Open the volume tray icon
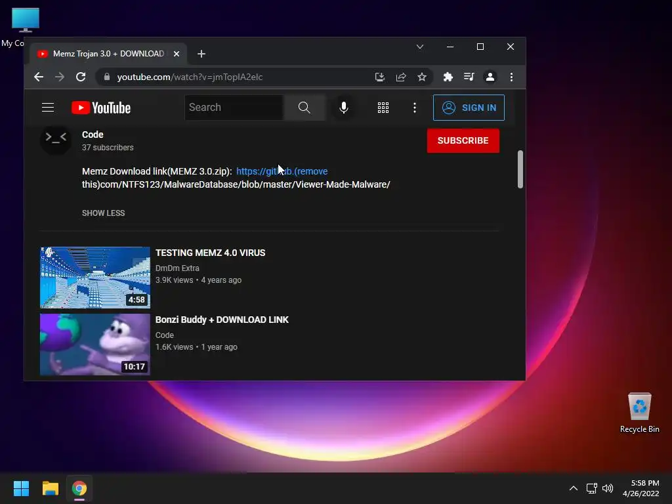This screenshot has height=504, width=672. [x=608, y=488]
